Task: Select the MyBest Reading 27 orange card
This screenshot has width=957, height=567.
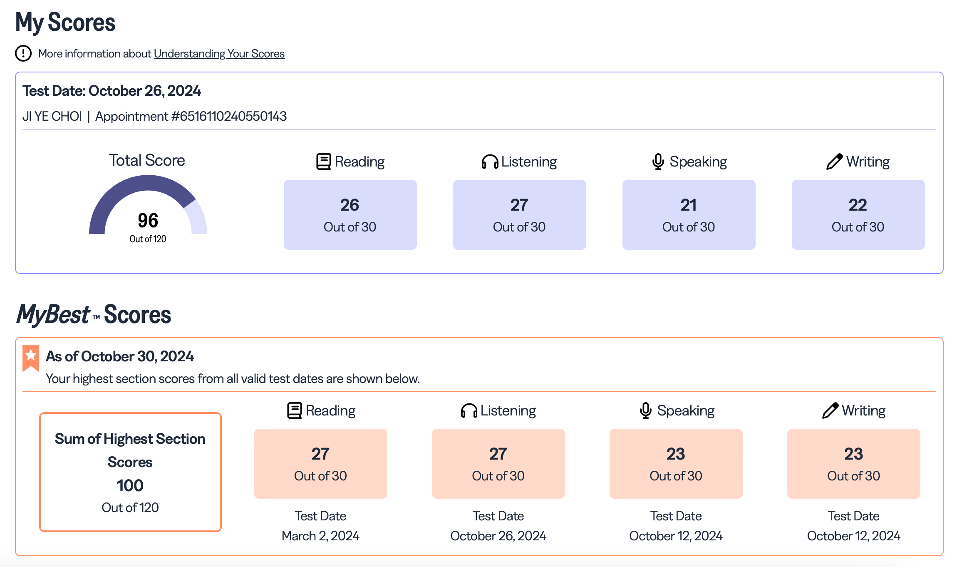Action: tap(320, 463)
